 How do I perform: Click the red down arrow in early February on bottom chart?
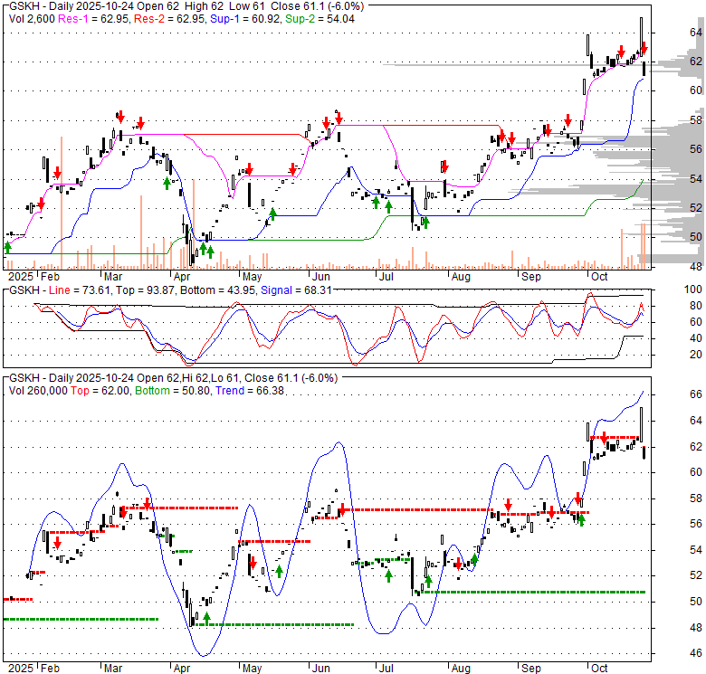(57, 543)
